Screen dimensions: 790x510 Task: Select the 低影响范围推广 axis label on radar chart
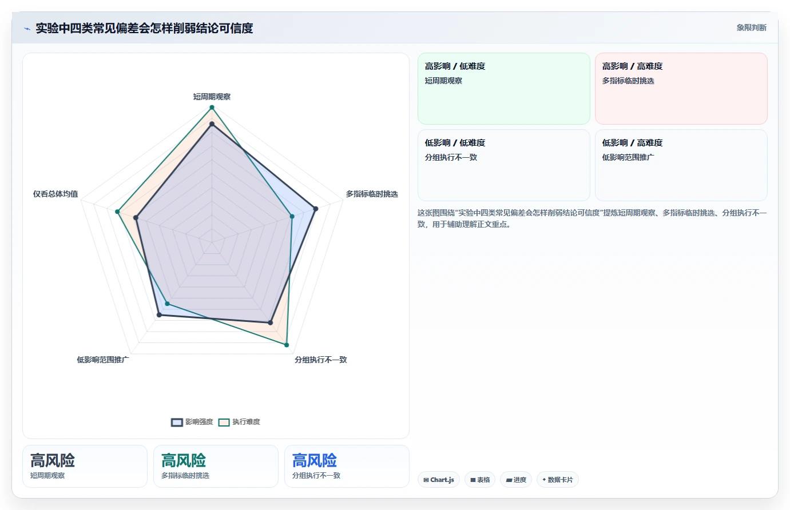point(103,360)
